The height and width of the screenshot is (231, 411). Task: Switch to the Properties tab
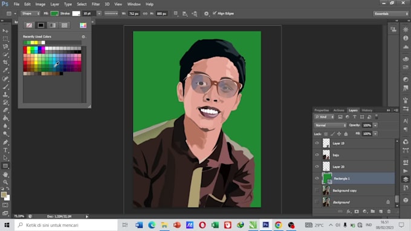(x=322, y=110)
